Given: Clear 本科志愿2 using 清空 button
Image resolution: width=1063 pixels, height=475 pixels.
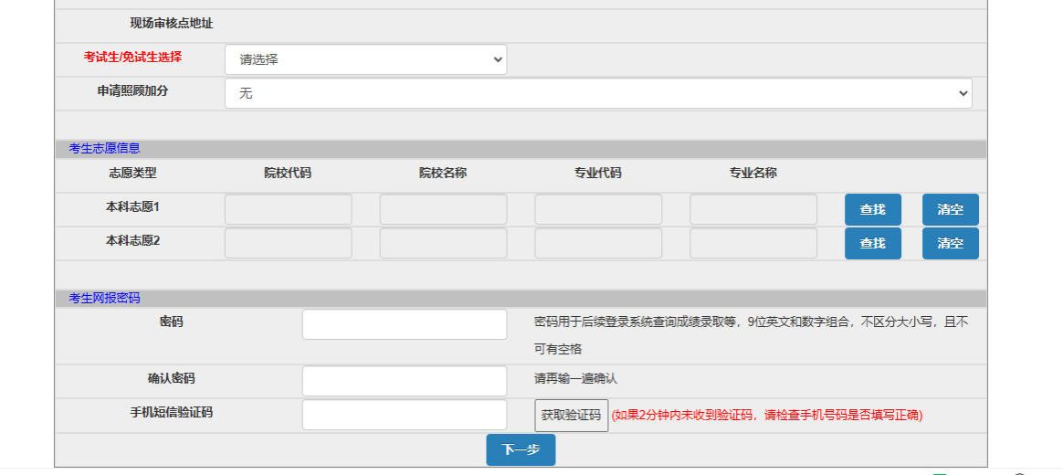Looking at the screenshot, I should tap(950, 243).
